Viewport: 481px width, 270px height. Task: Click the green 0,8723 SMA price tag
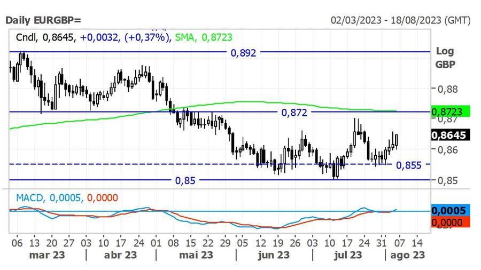pos(450,111)
